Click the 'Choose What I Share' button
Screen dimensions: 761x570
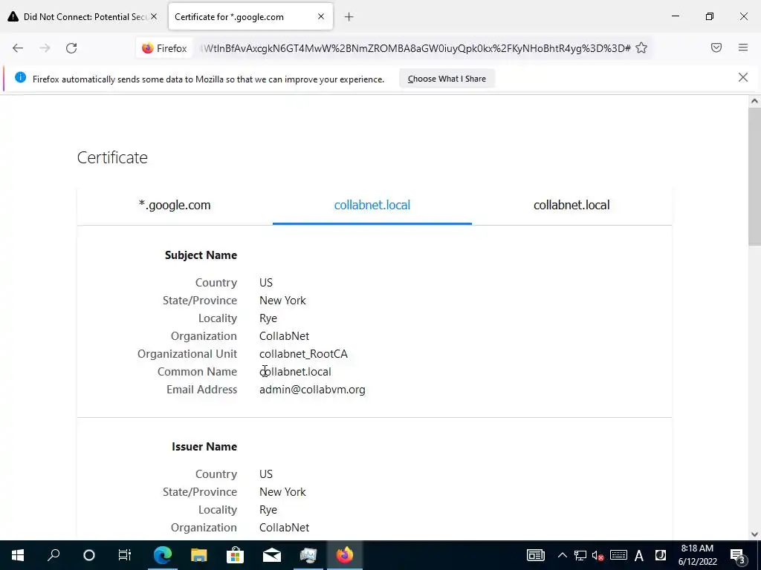[x=447, y=79]
